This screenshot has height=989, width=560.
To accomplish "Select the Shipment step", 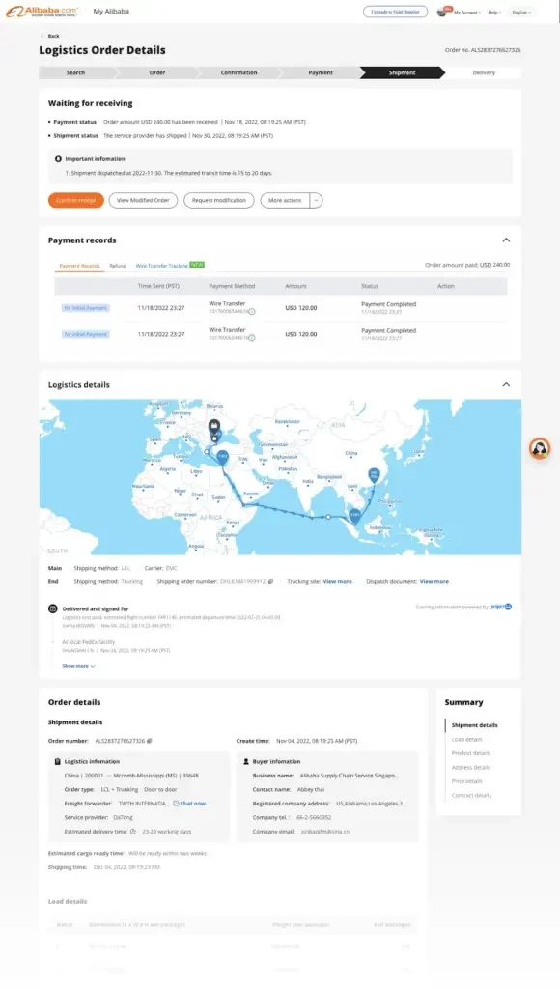I will [402, 72].
